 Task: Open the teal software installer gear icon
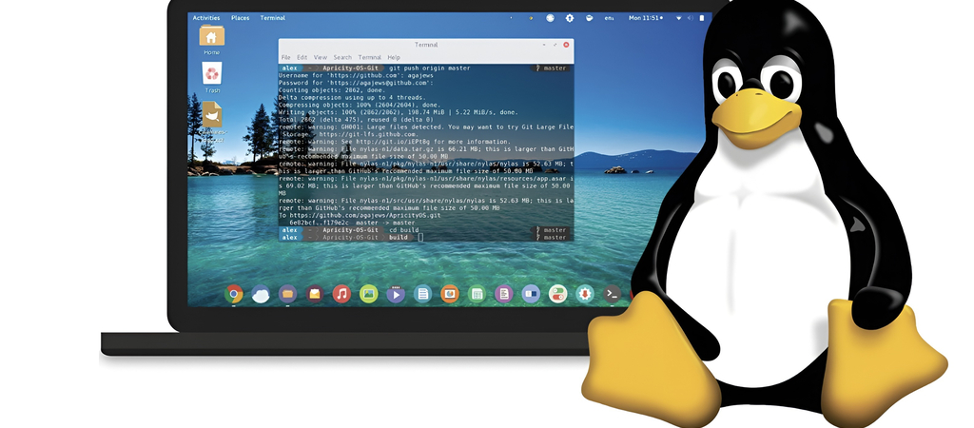tap(585, 293)
